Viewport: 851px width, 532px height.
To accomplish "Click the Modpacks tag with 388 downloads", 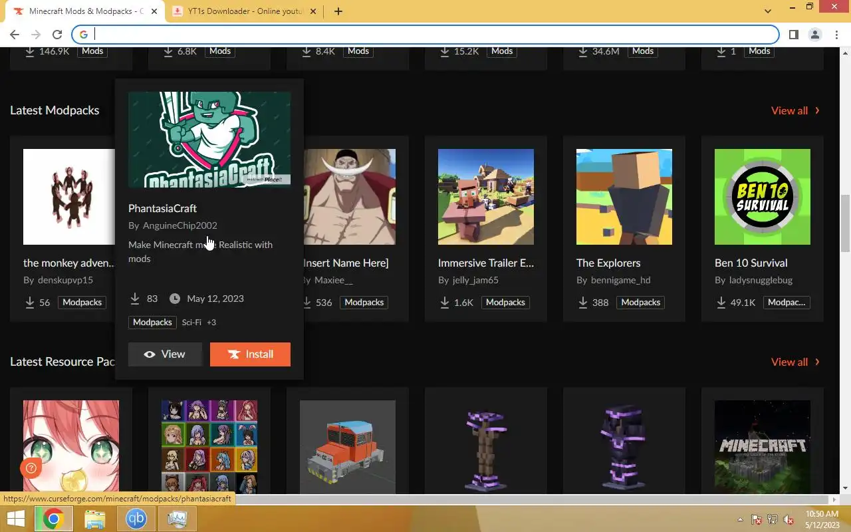I will (x=641, y=303).
